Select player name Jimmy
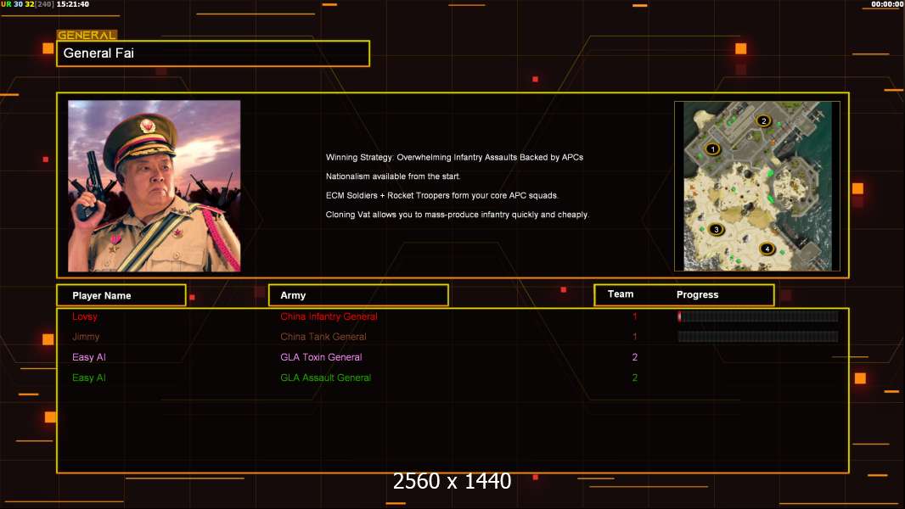This screenshot has height=509, width=905. 86,337
